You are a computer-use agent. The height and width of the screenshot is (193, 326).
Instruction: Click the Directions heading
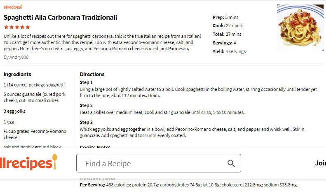click(92, 74)
